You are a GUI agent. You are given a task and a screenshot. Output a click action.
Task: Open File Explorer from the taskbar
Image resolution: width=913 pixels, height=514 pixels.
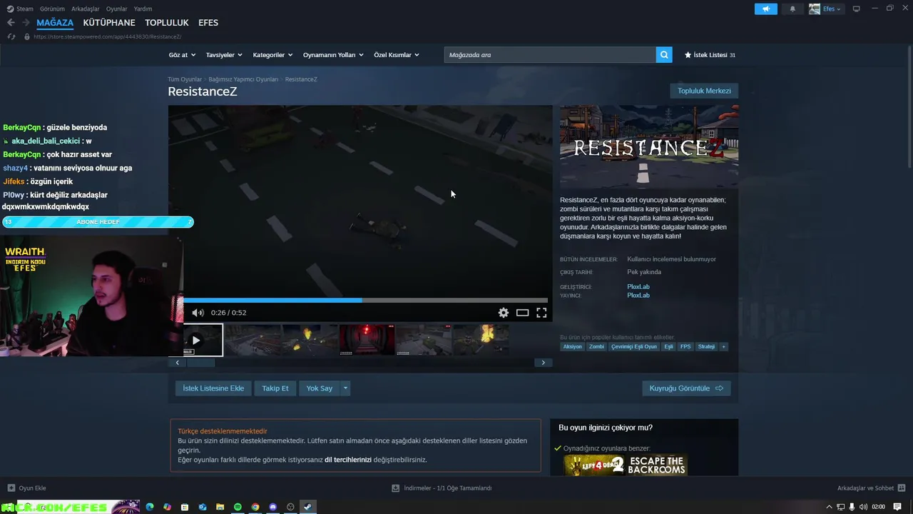(220, 507)
